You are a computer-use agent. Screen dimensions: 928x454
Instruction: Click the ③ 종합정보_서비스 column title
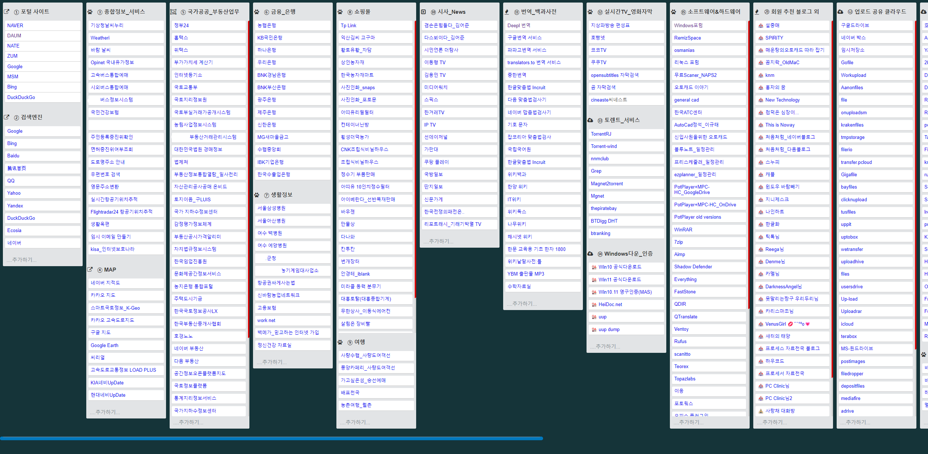tap(121, 12)
